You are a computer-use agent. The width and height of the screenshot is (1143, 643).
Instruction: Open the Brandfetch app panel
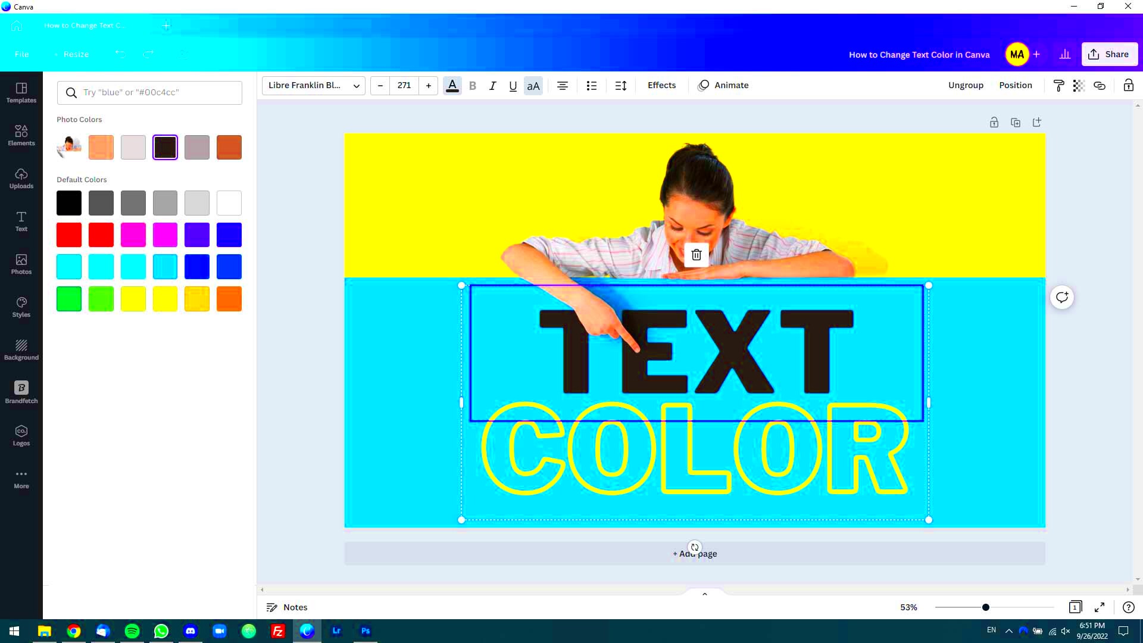click(x=21, y=393)
